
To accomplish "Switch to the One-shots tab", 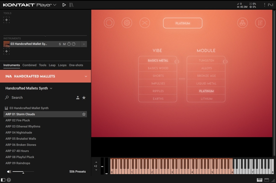I will point(76,65).
